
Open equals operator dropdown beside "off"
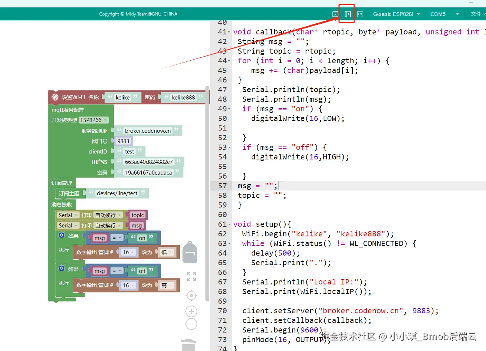coord(117,271)
